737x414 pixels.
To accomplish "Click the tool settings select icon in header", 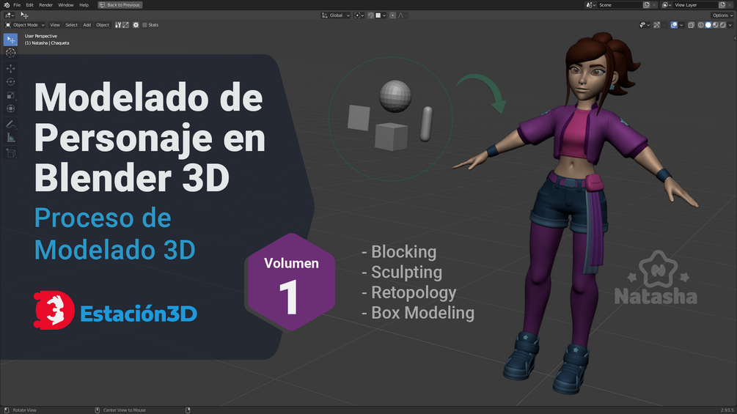I will 24,15.
